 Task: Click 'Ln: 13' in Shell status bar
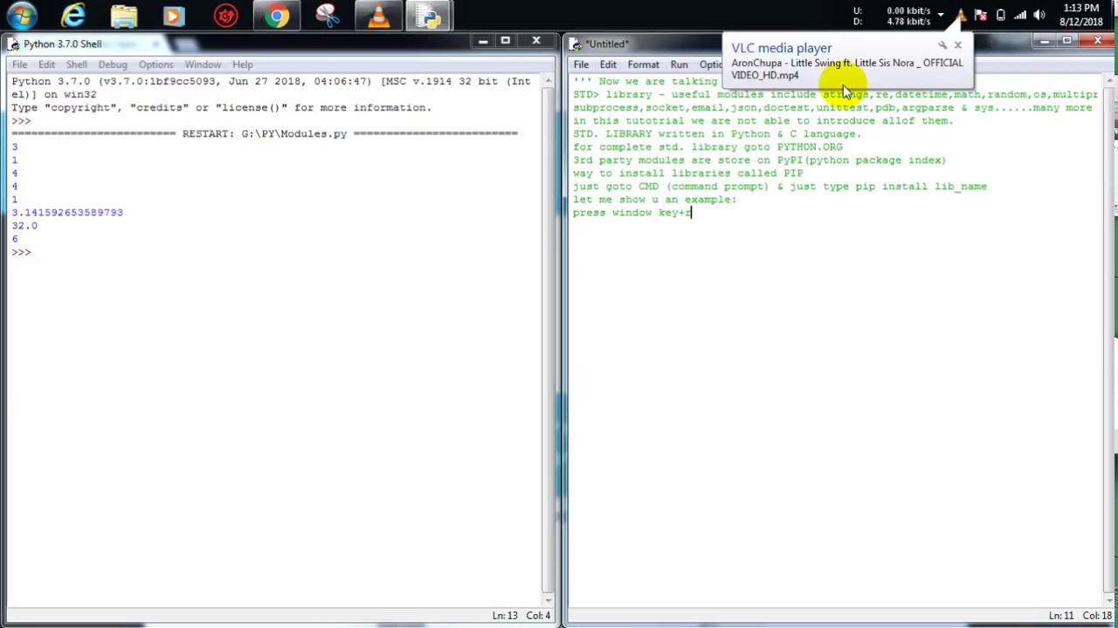tap(505, 616)
